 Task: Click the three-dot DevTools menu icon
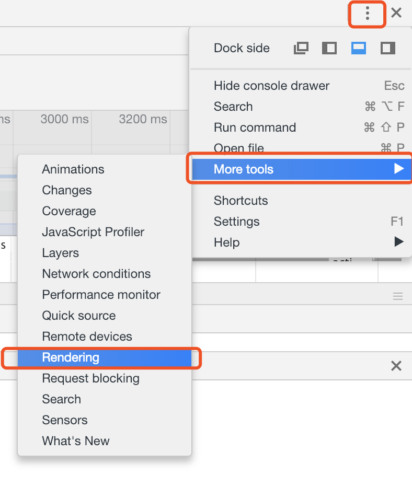click(368, 13)
